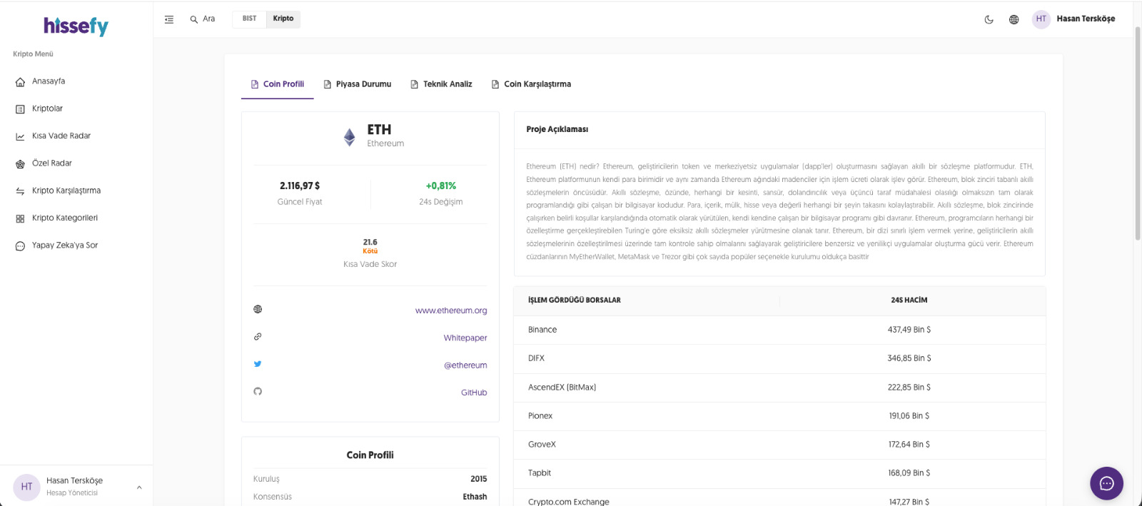This screenshot has height=506, width=1142.
Task: Click the Kripto Kategorileri grid icon
Action: [20, 218]
